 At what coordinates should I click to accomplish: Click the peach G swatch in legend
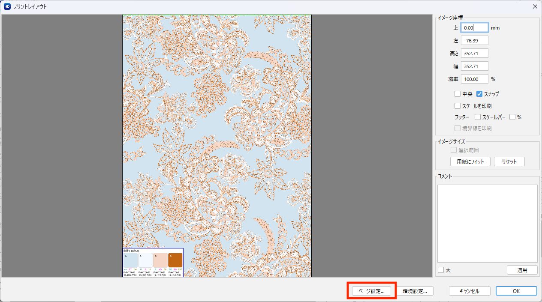pyautogui.click(x=160, y=260)
